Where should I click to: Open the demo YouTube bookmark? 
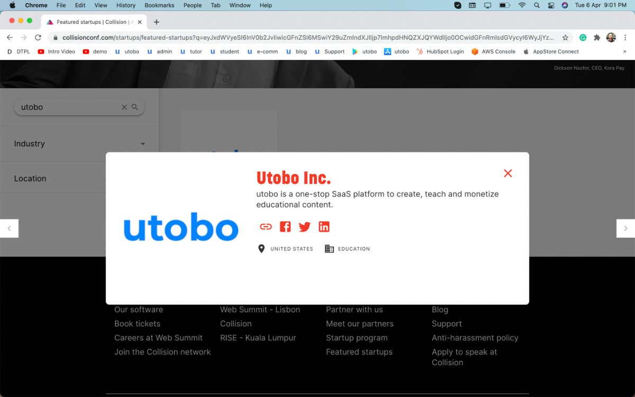tap(95, 51)
